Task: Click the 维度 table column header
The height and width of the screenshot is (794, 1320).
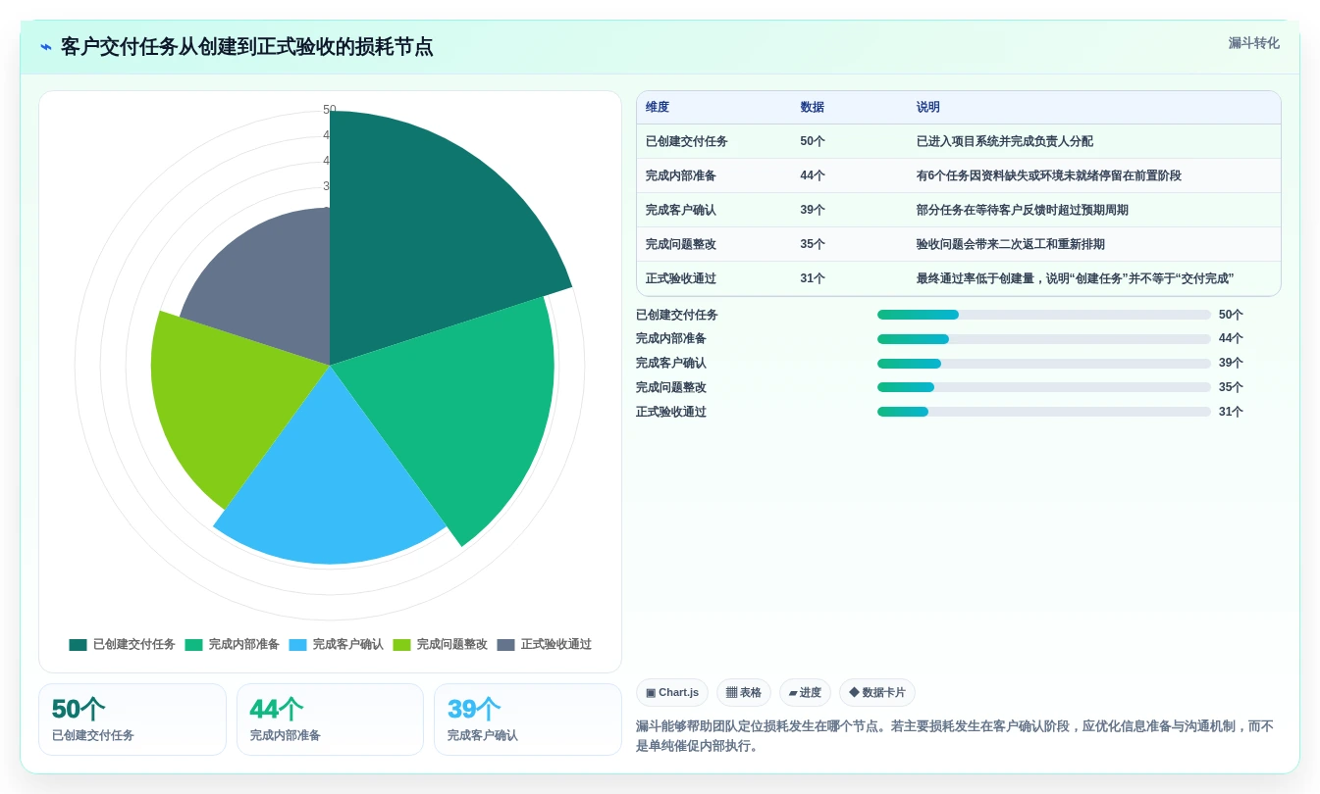Action: 658,108
